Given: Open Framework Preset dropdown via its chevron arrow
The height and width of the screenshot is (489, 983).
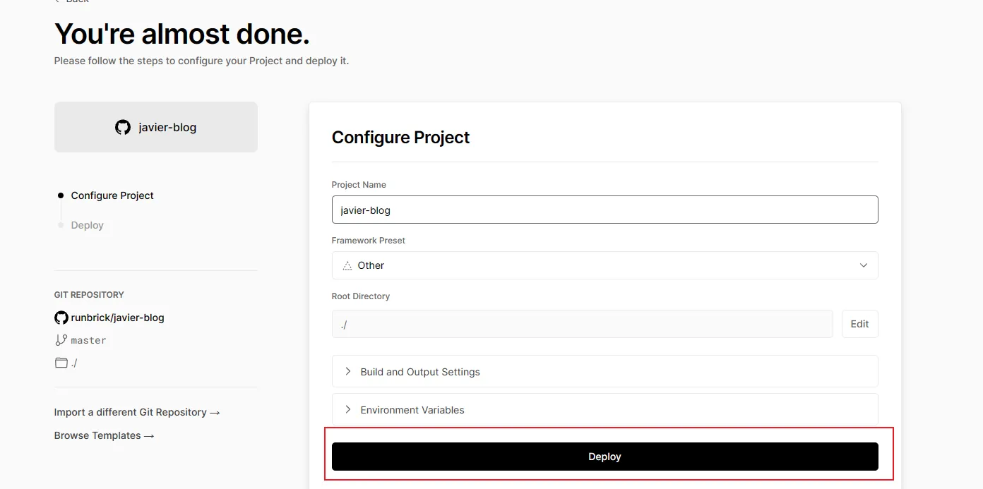Looking at the screenshot, I should tap(863, 265).
